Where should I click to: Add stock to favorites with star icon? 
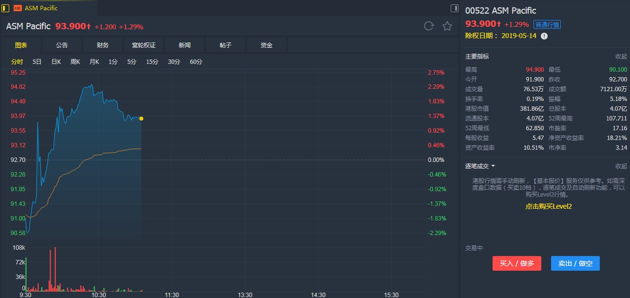tap(447, 26)
